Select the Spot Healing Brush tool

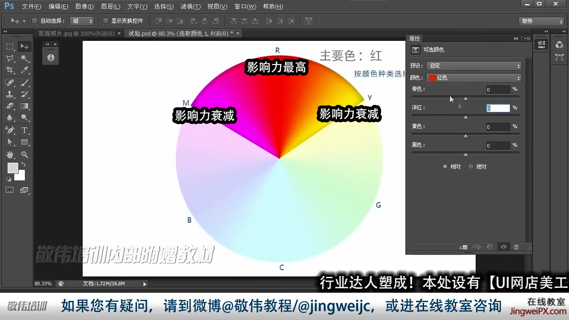point(10,83)
